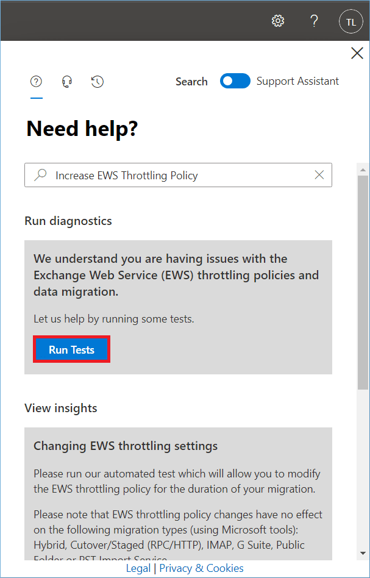Open the Privacy & Cookies link
This screenshot has width=370, height=578.
[201, 568]
